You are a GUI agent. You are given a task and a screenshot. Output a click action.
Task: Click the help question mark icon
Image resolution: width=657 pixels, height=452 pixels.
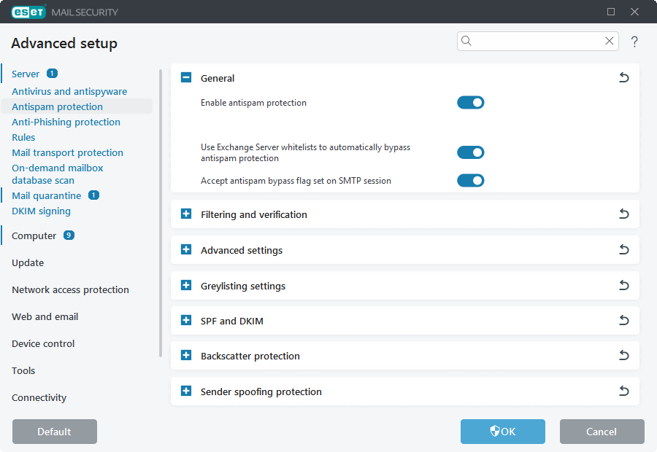[634, 42]
